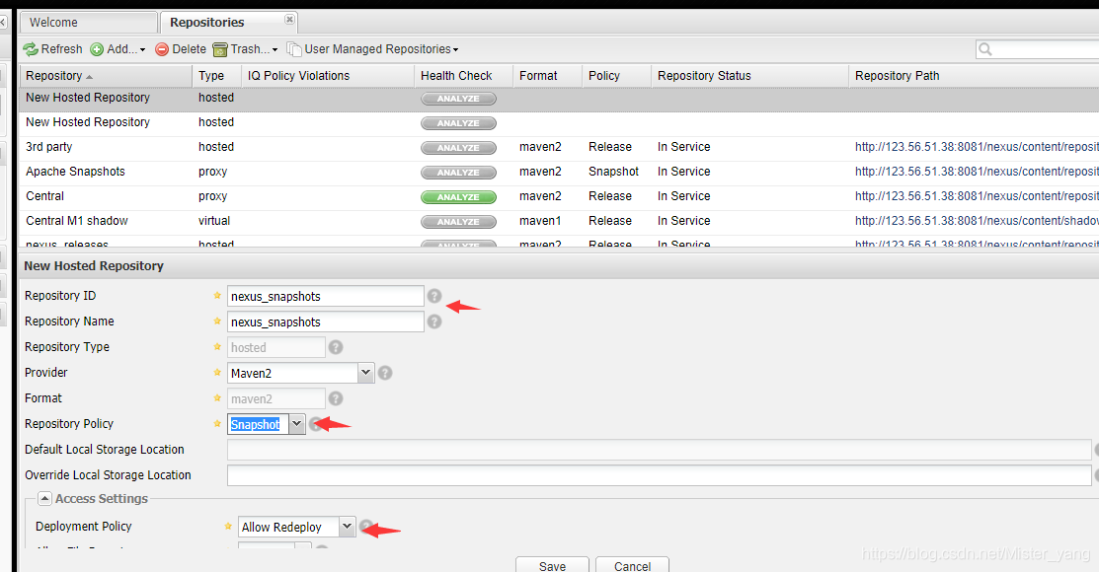Screen dimensions: 1099x572
Task: Open the Trash... menu
Action: [x=245, y=49]
